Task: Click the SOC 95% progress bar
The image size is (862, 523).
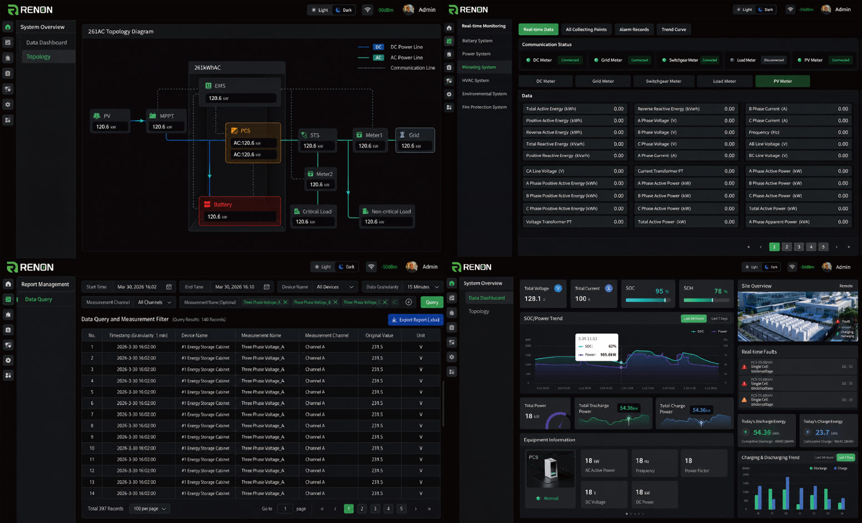Action: coord(648,300)
